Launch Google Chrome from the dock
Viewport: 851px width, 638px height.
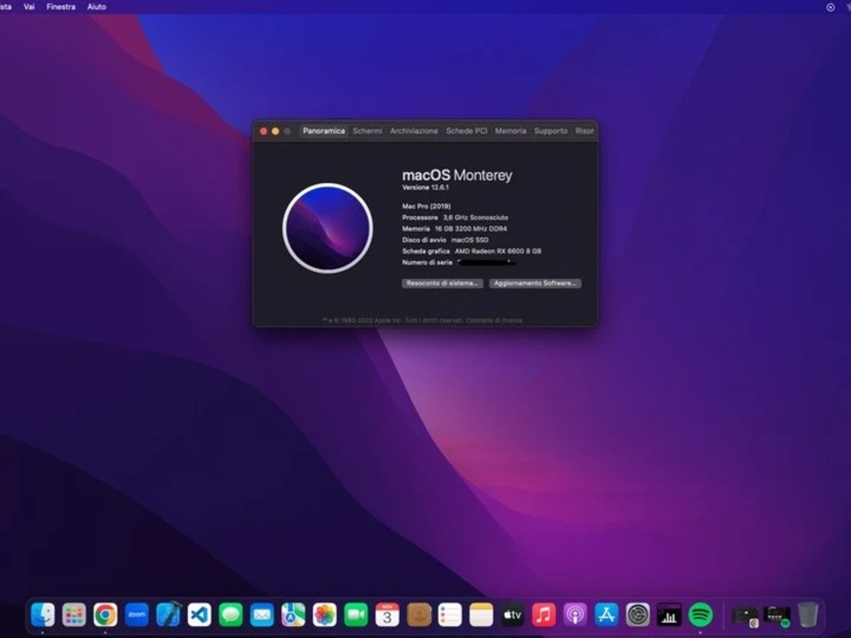(x=106, y=615)
